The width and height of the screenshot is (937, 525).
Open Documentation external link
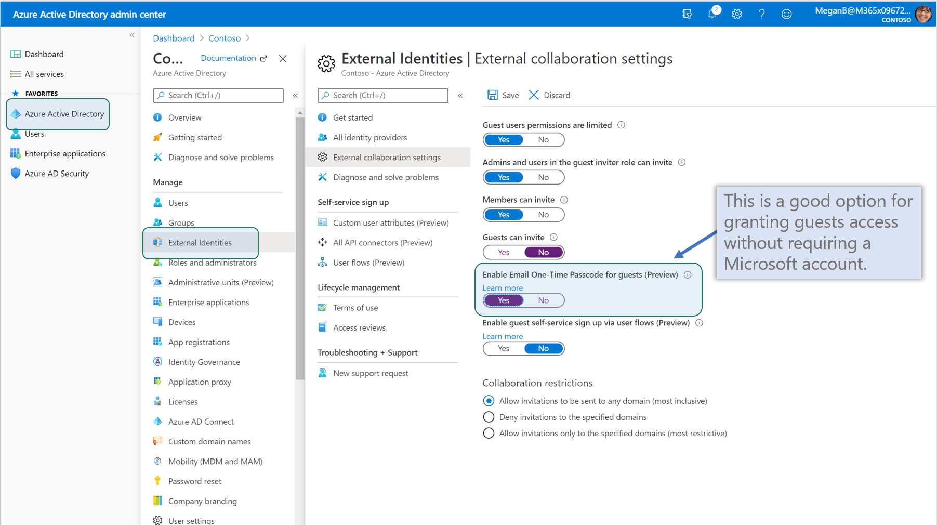234,58
